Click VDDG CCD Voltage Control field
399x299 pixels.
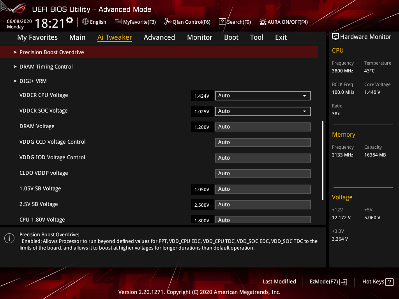(263, 142)
